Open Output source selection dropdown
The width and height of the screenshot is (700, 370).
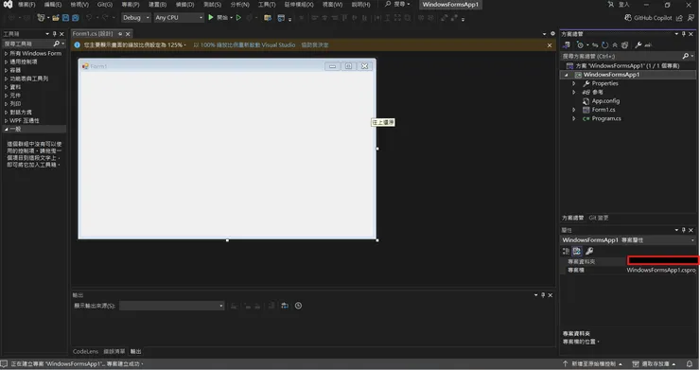172,306
